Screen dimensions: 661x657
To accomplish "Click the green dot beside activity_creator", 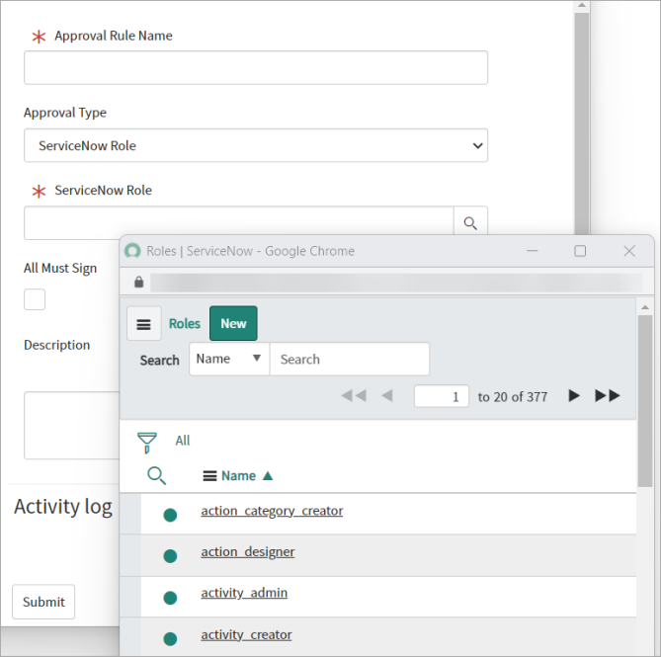I will tap(170, 638).
